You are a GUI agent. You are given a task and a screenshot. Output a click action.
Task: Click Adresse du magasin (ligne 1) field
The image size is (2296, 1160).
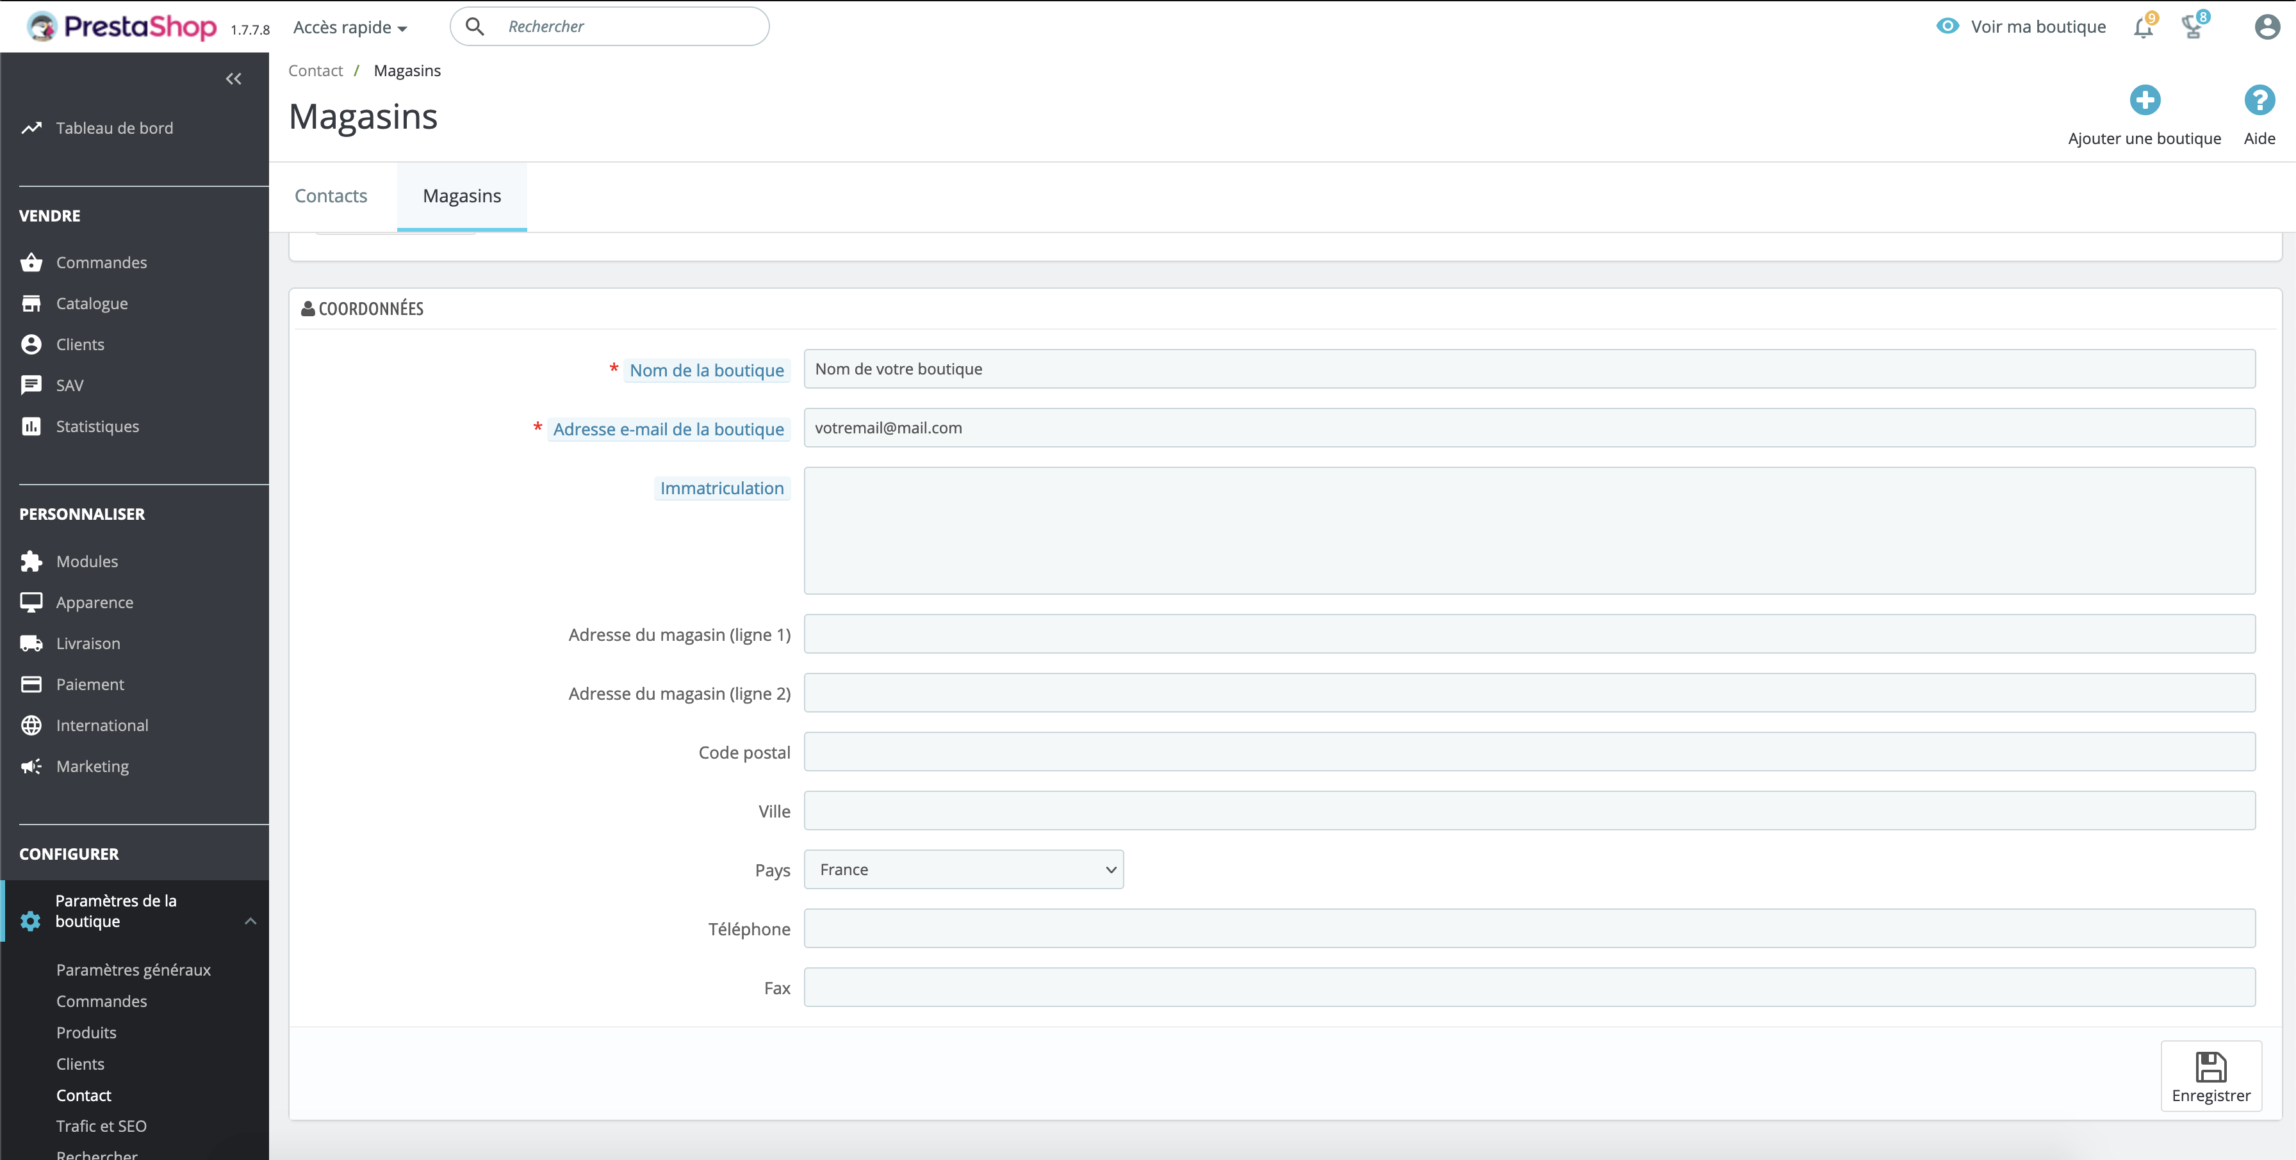click(1529, 634)
